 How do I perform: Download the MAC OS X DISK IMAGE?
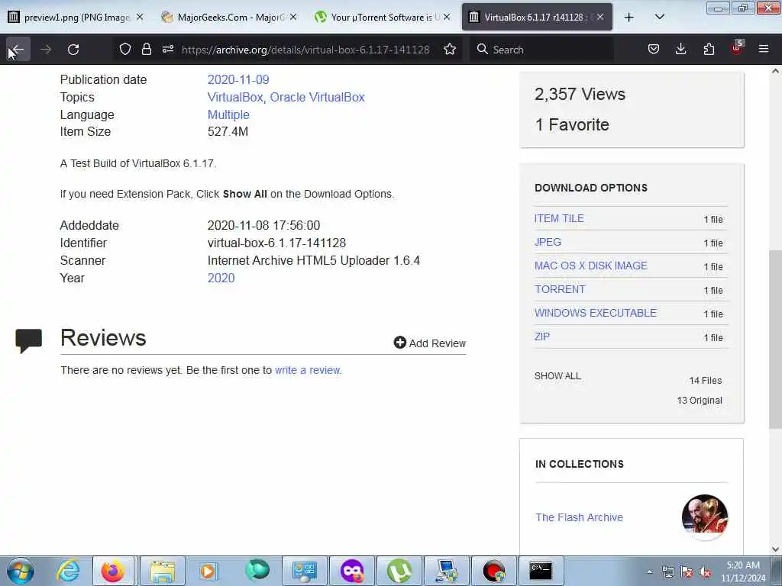(x=591, y=266)
